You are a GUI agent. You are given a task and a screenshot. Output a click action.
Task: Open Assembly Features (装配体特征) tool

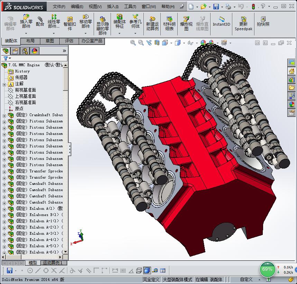point(120,21)
